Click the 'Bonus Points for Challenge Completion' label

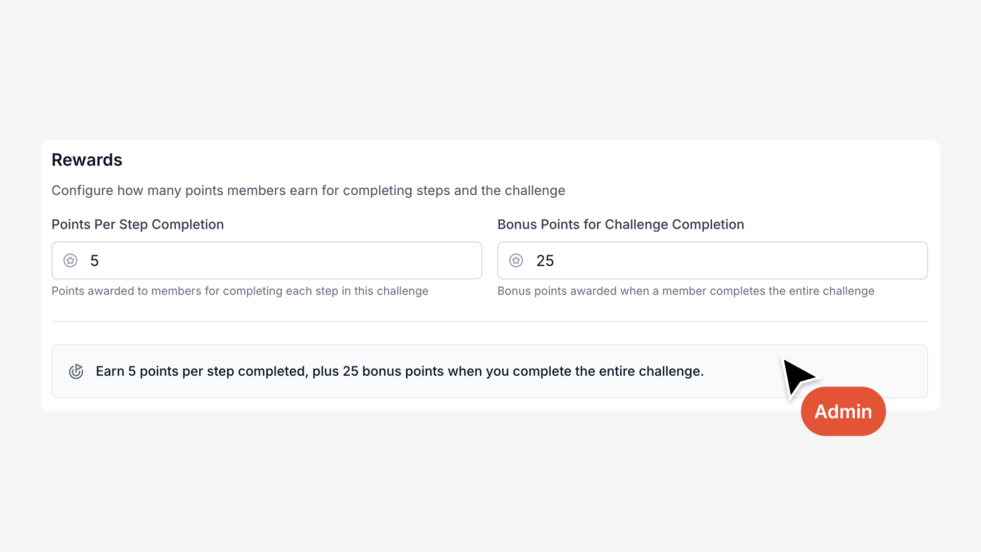(620, 224)
